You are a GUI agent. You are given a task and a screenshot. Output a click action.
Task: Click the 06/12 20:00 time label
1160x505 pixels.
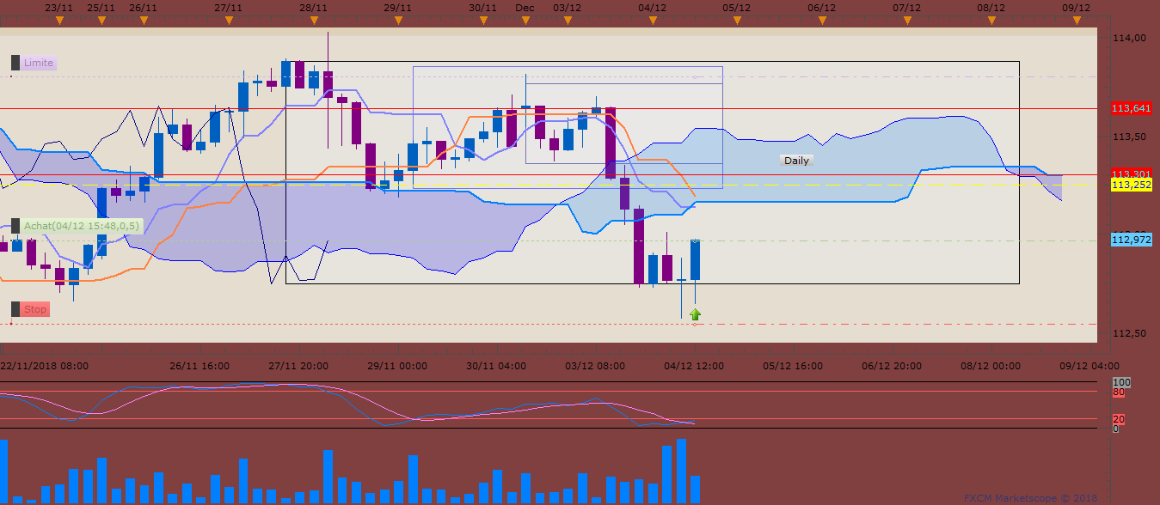892,365
